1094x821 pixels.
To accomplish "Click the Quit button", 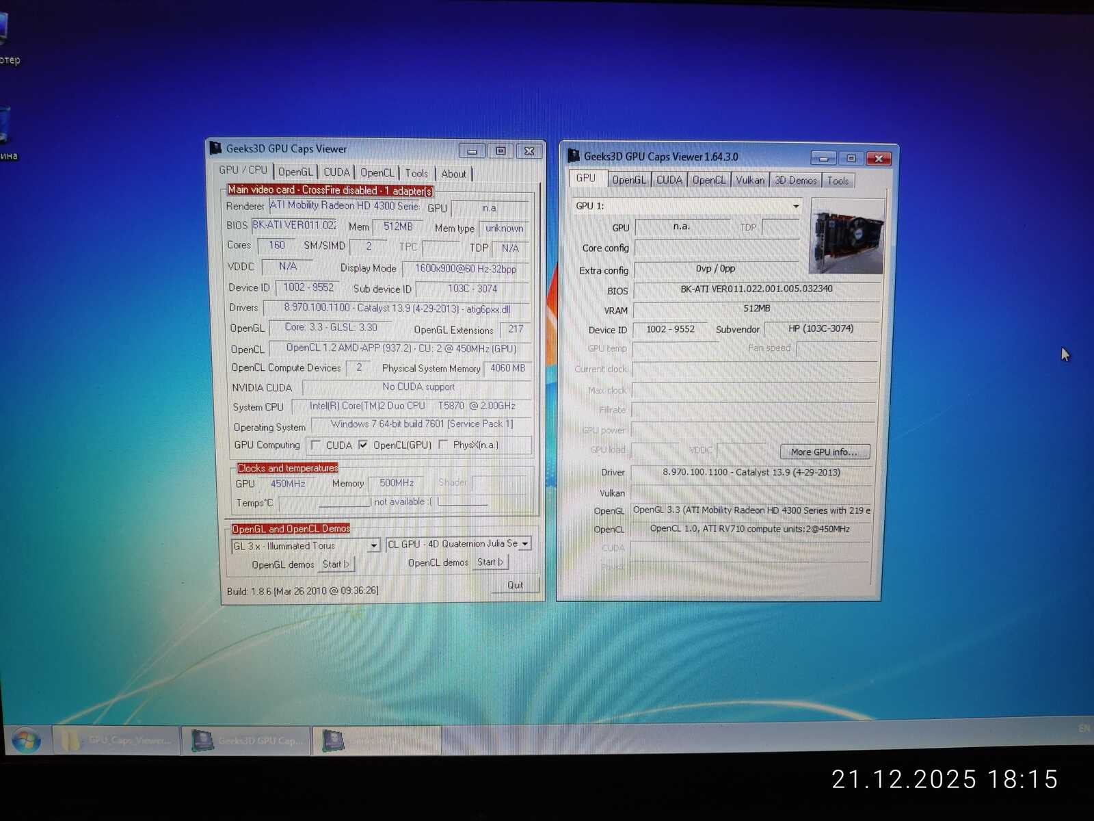I will [515, 585].
